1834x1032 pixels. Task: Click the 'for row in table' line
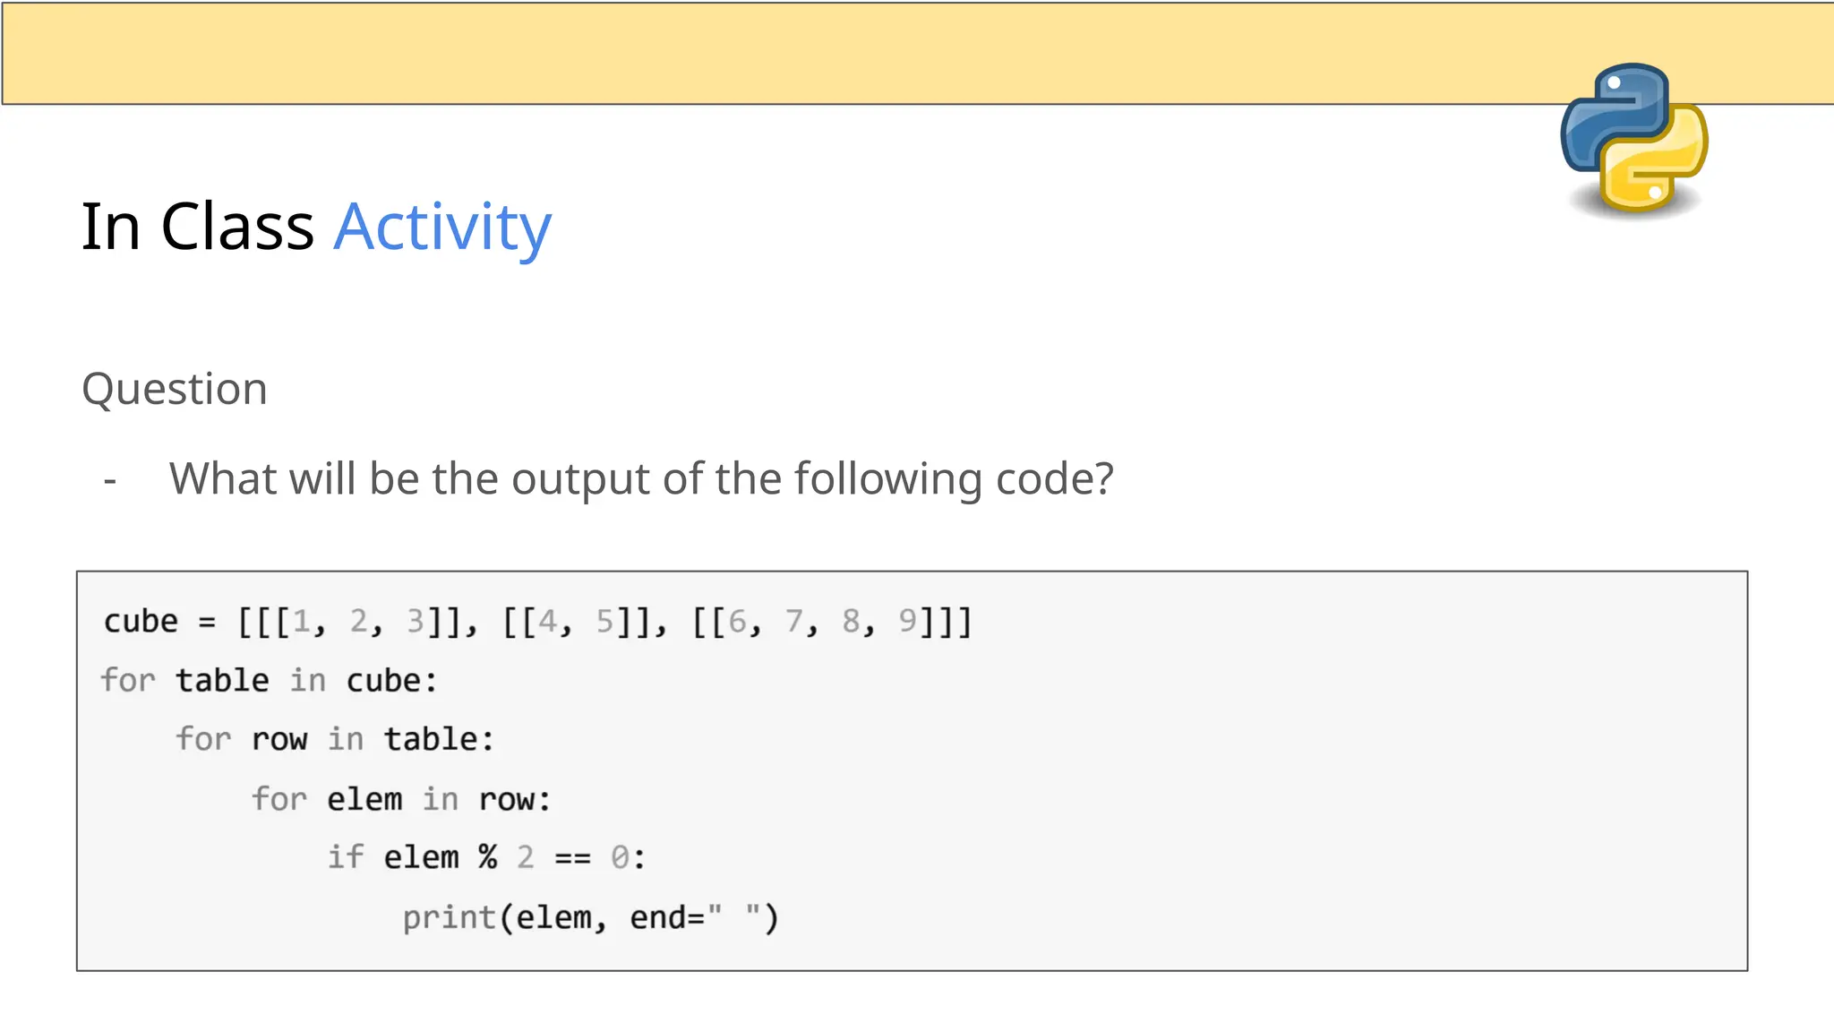click(x=335, y=740)
